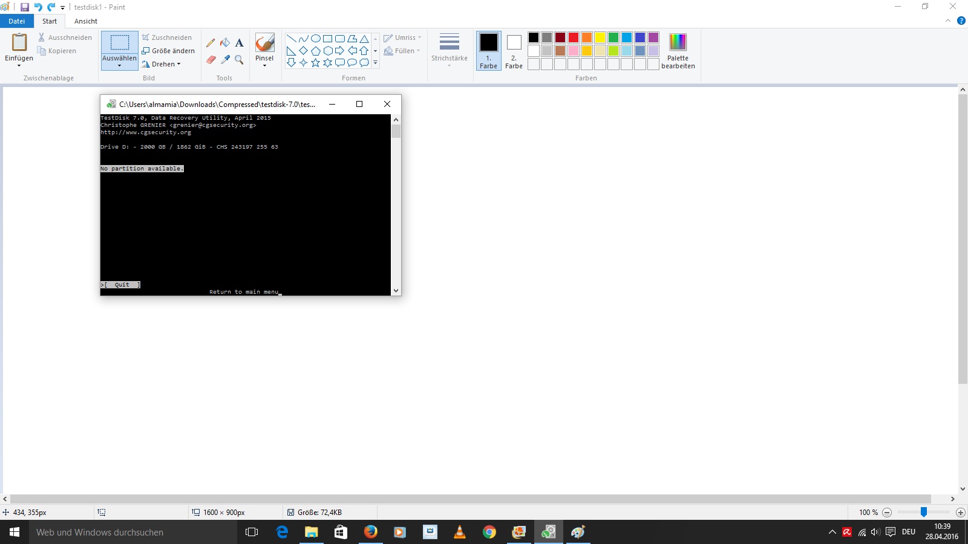The width and height of the screenshot is (968, 544).
Task: Undo the last action in Paint
Action: 38,7
